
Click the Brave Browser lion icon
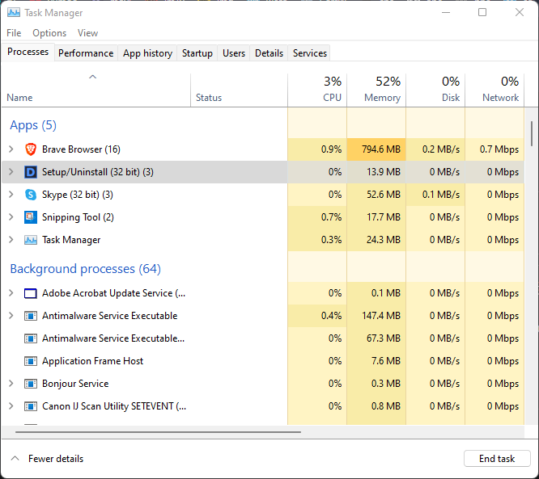31,149
